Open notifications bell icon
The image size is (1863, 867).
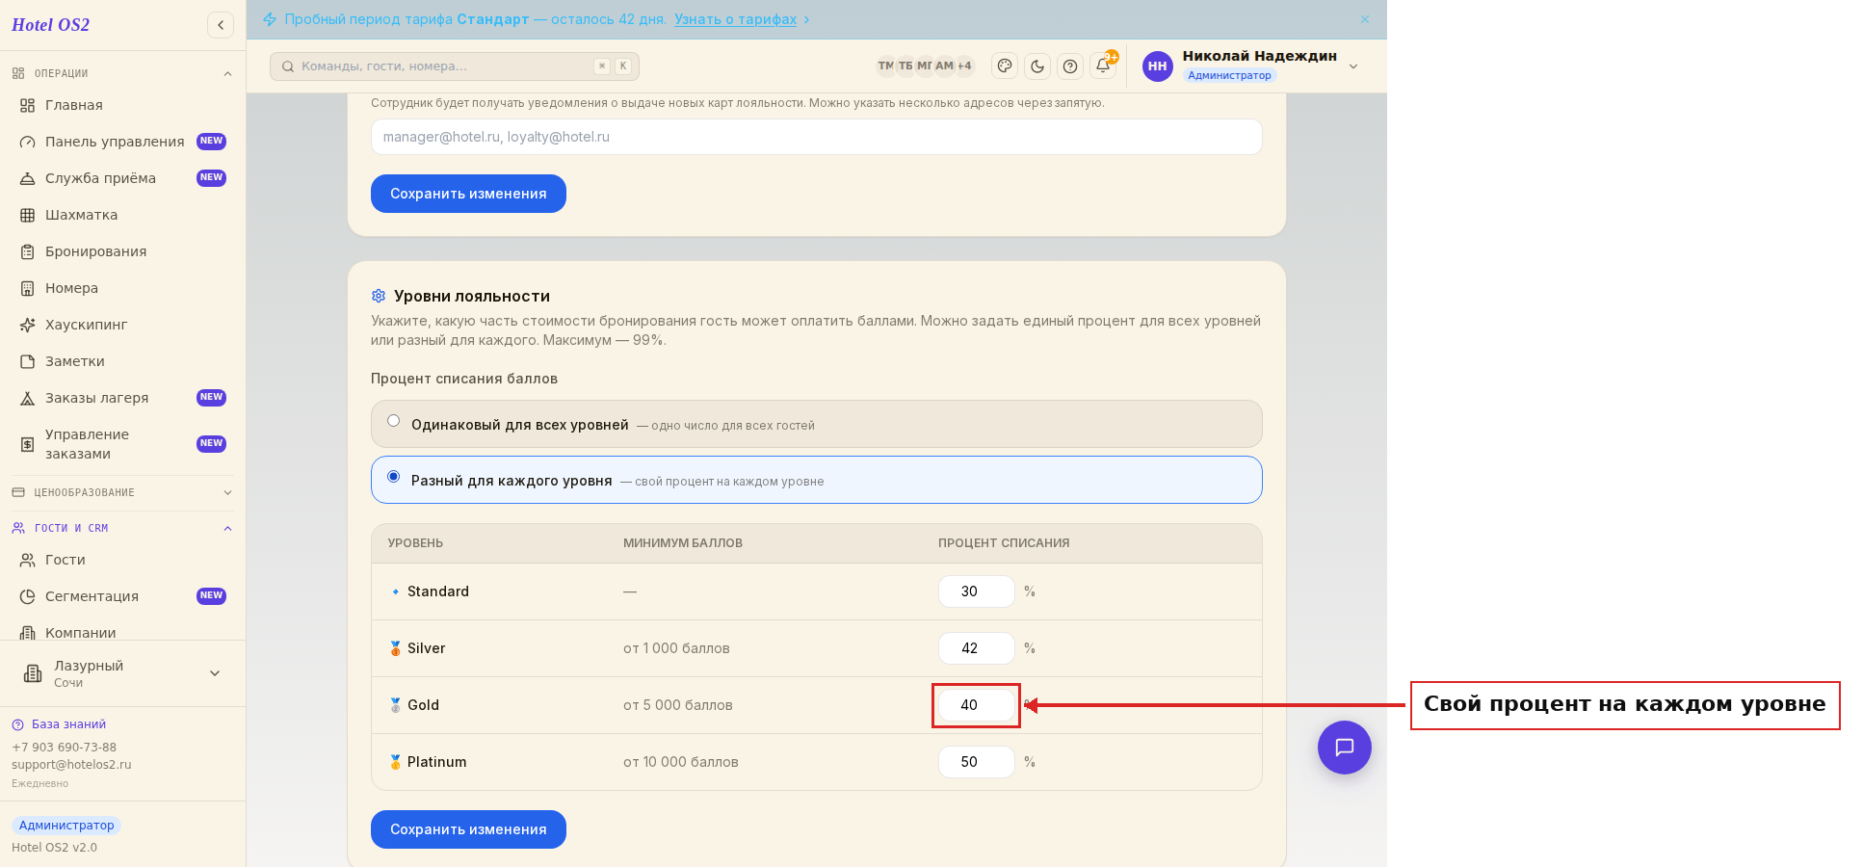click(1103, 66)
